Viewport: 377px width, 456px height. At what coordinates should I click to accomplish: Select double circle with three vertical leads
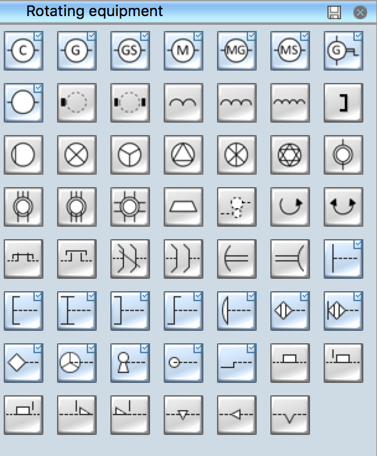(x=77, y=207)
